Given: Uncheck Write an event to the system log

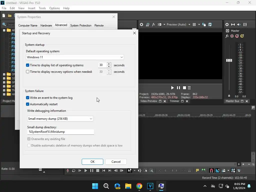Looking at the screenshot, I should (27, 98).
